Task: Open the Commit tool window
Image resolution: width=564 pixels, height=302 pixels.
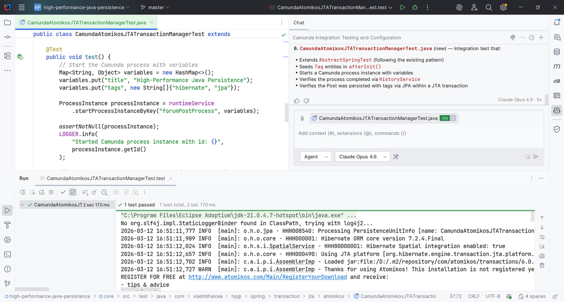Action: point(7,38)
